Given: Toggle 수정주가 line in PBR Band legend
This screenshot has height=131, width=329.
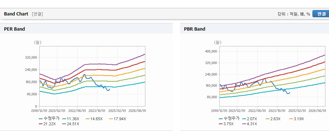Looking at the screenshot, I should [x=229, y=119].
